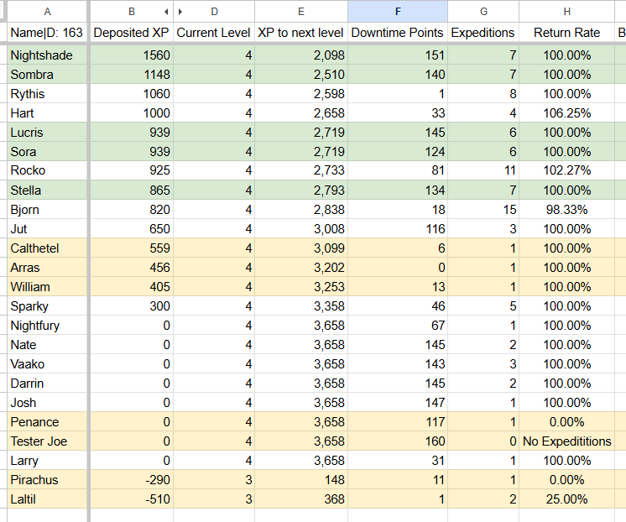Click Rocko's expeditions count of 11
The image size is (626, 522).
click(483, 171)
